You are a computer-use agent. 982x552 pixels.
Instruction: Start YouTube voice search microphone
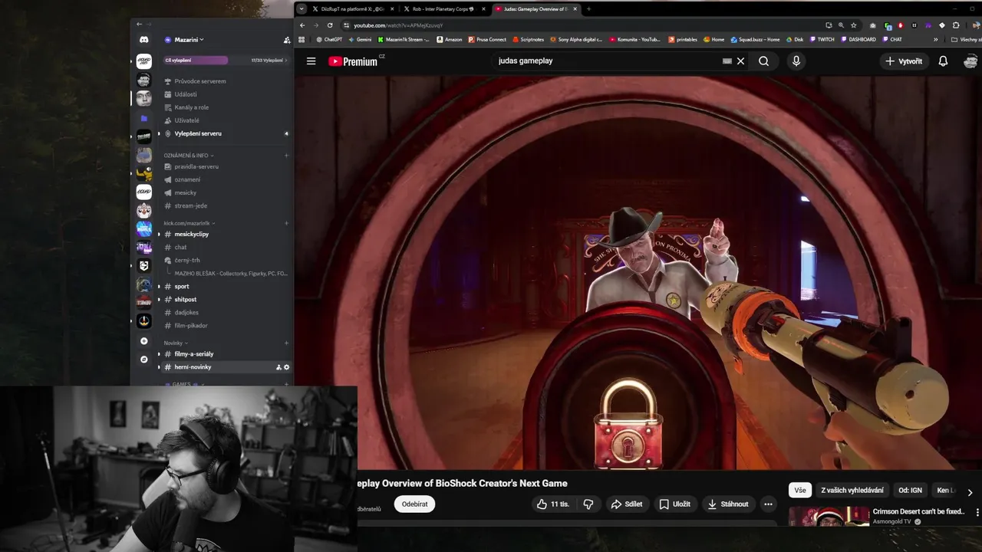pos(796,61)
